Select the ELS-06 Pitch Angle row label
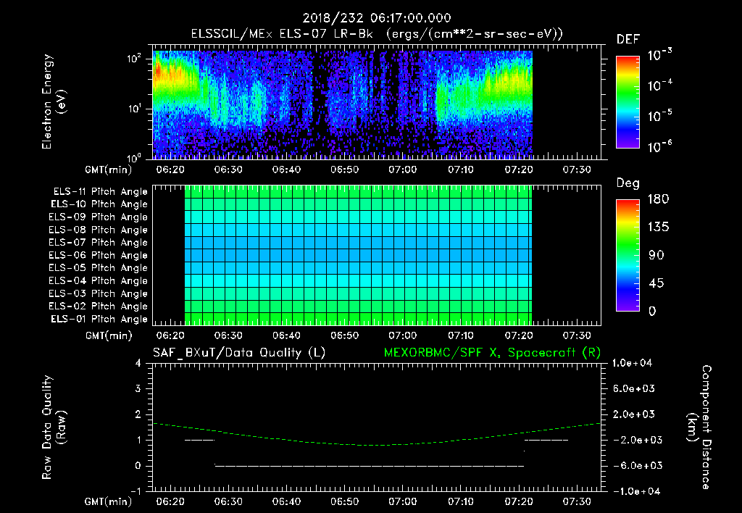Viewport: 742px width, 513px height. pos(99,255)
